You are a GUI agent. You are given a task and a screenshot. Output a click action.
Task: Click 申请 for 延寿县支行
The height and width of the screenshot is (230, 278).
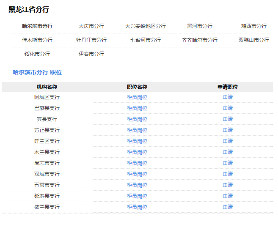(228, 196)
